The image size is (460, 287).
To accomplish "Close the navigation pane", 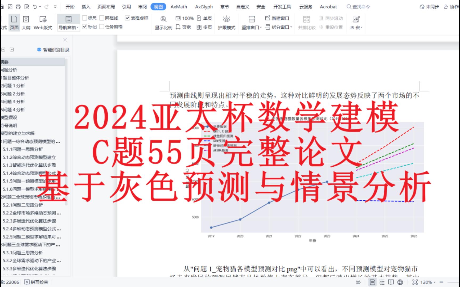I will pos(65,40).
